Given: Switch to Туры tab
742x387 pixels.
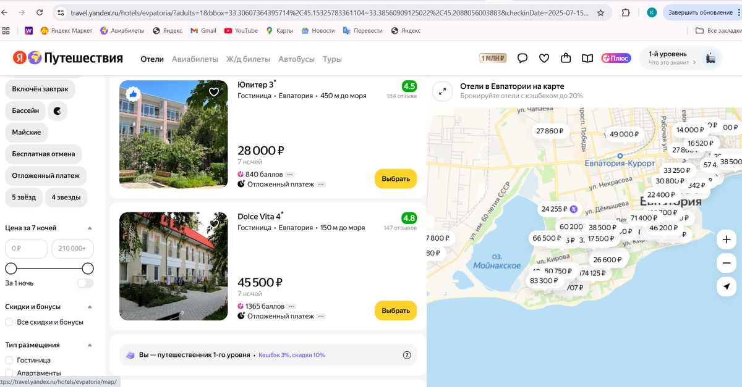Looking at the screenshot, I should 332,59.
